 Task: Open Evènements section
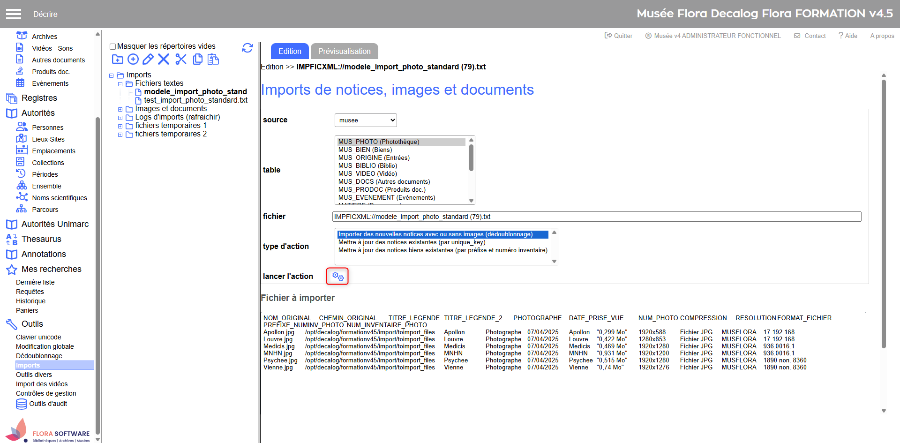point(50,83)
